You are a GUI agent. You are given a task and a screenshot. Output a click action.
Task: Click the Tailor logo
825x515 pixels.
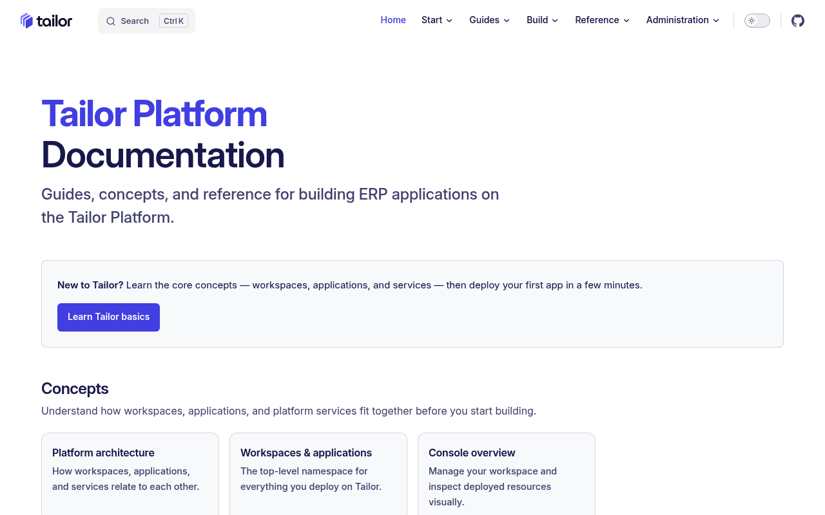[46, 21]
